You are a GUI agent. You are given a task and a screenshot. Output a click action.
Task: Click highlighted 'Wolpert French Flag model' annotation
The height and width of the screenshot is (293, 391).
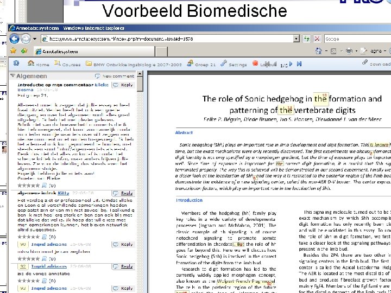(x=245, y=282)
